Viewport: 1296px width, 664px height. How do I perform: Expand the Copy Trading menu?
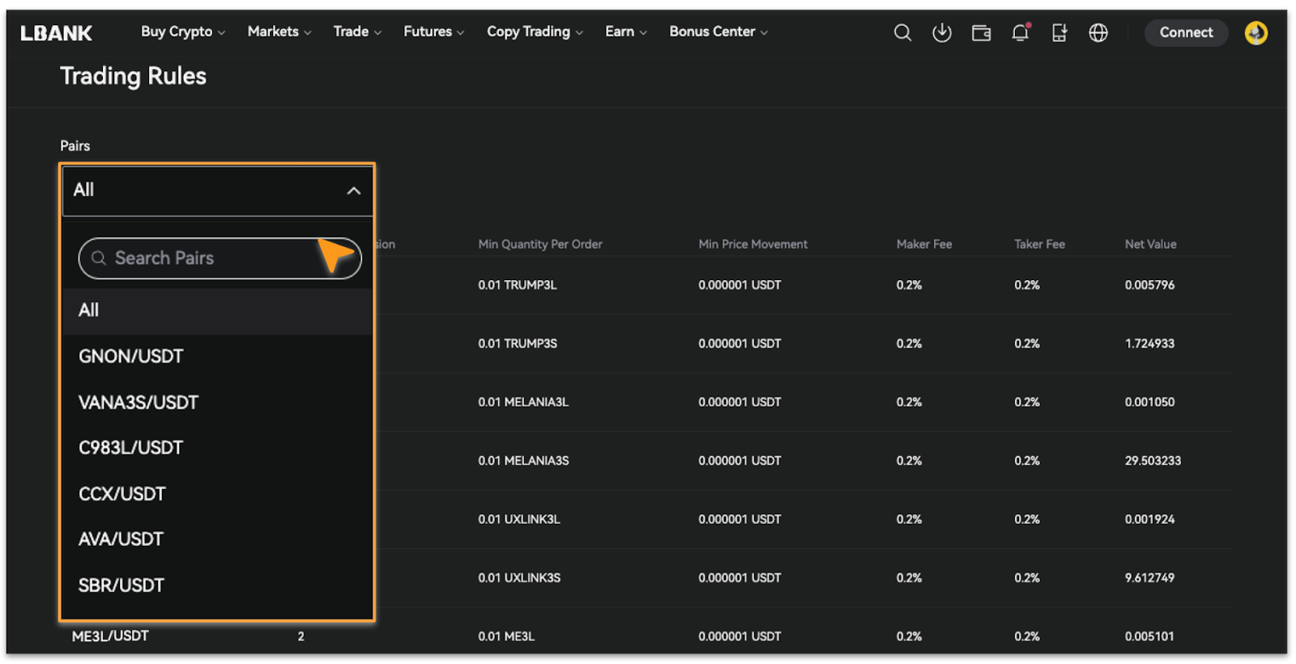(x=535, y=32)
